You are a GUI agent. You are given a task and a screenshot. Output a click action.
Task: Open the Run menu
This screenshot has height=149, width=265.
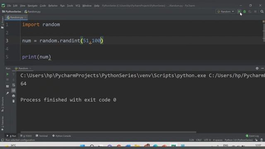point(63,5)
